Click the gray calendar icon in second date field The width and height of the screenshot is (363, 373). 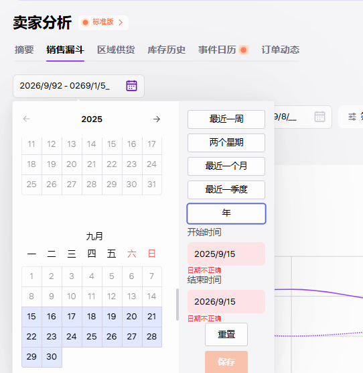319,117
